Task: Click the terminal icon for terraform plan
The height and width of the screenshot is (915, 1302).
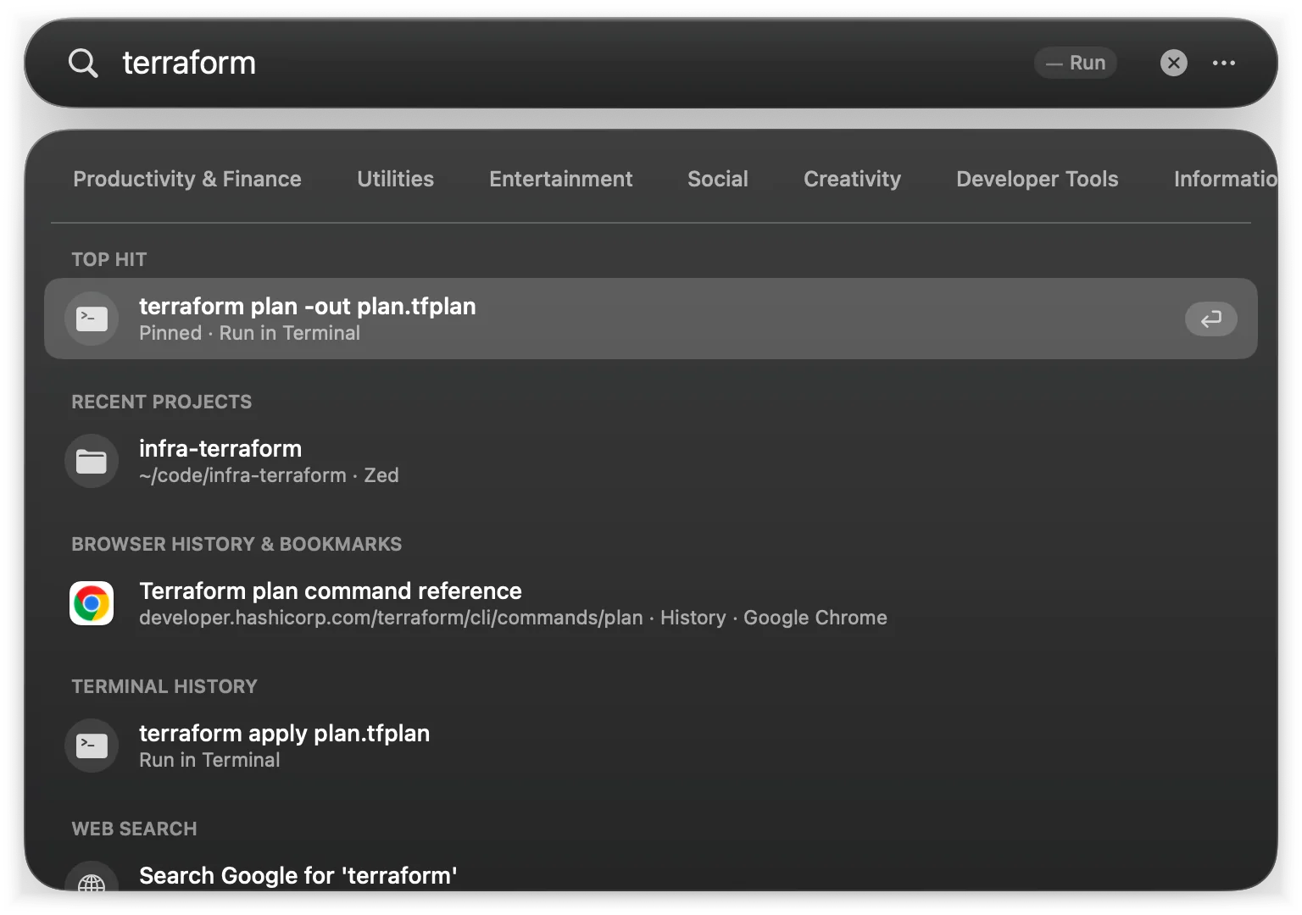Action: pyautogui.click(x=92, y=319)
